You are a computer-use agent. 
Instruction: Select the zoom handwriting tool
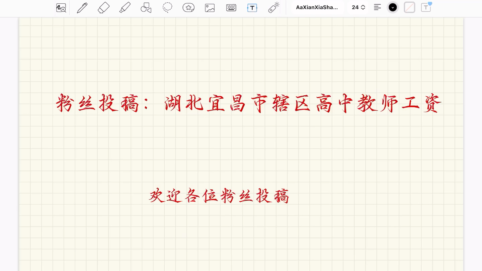(61, 8)
